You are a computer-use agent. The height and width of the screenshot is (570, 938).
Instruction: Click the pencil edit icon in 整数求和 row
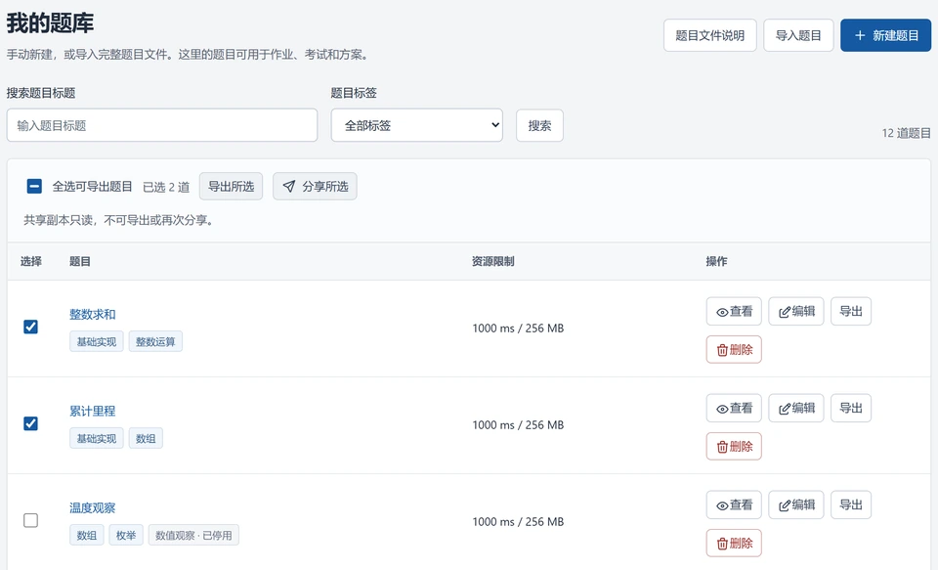pos(785,313)
